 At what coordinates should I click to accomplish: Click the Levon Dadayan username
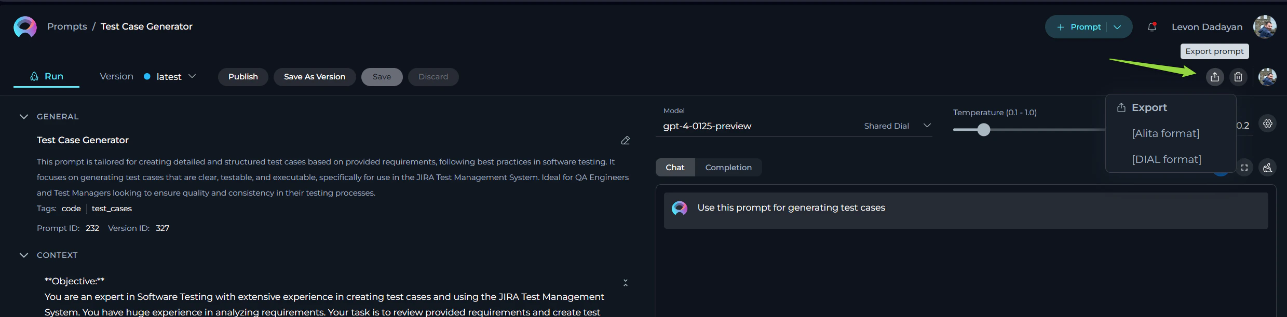point(1207,27)
